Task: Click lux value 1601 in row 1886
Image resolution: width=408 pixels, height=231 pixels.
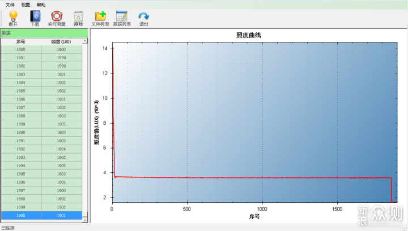Action: coord(61,99)
